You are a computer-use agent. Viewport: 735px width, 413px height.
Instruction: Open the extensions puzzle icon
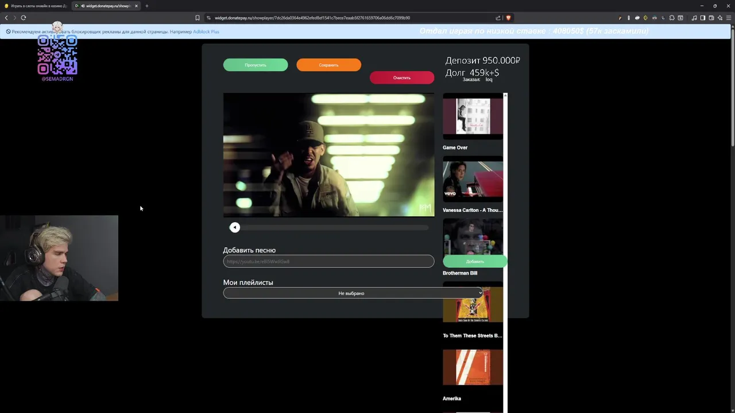click(672, 18)
